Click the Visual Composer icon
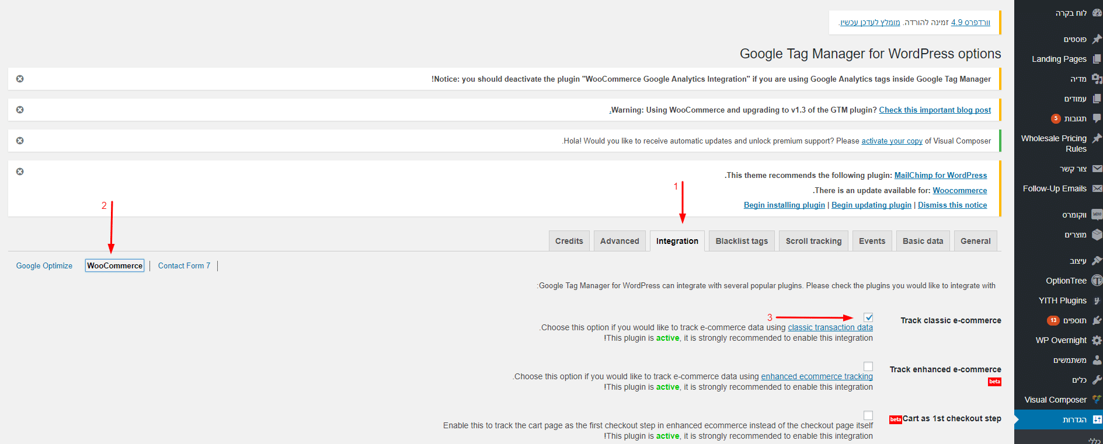 click(1097, 400)
